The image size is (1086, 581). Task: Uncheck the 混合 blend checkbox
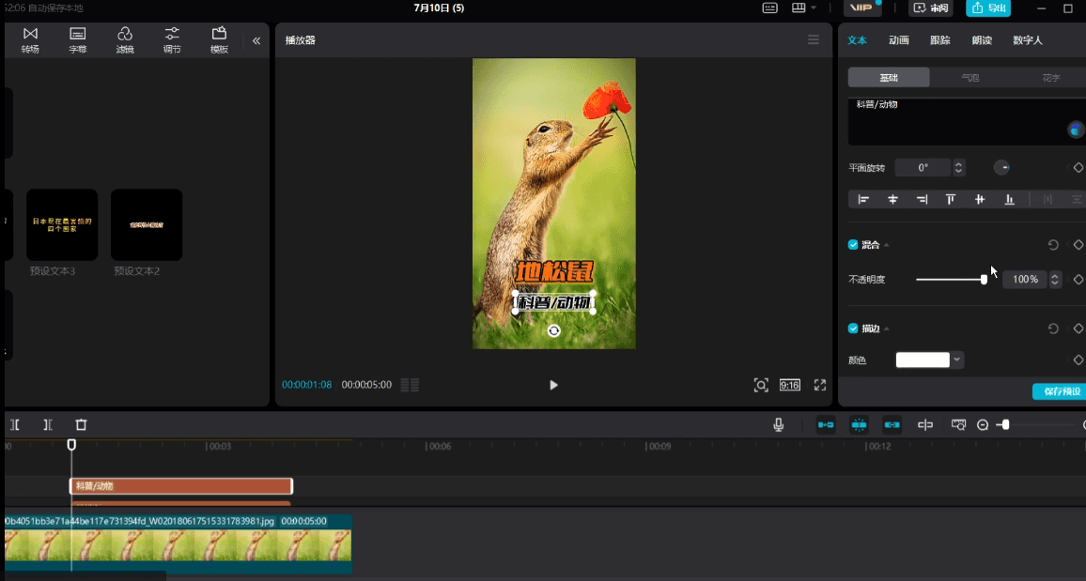[x=853, y=245]
